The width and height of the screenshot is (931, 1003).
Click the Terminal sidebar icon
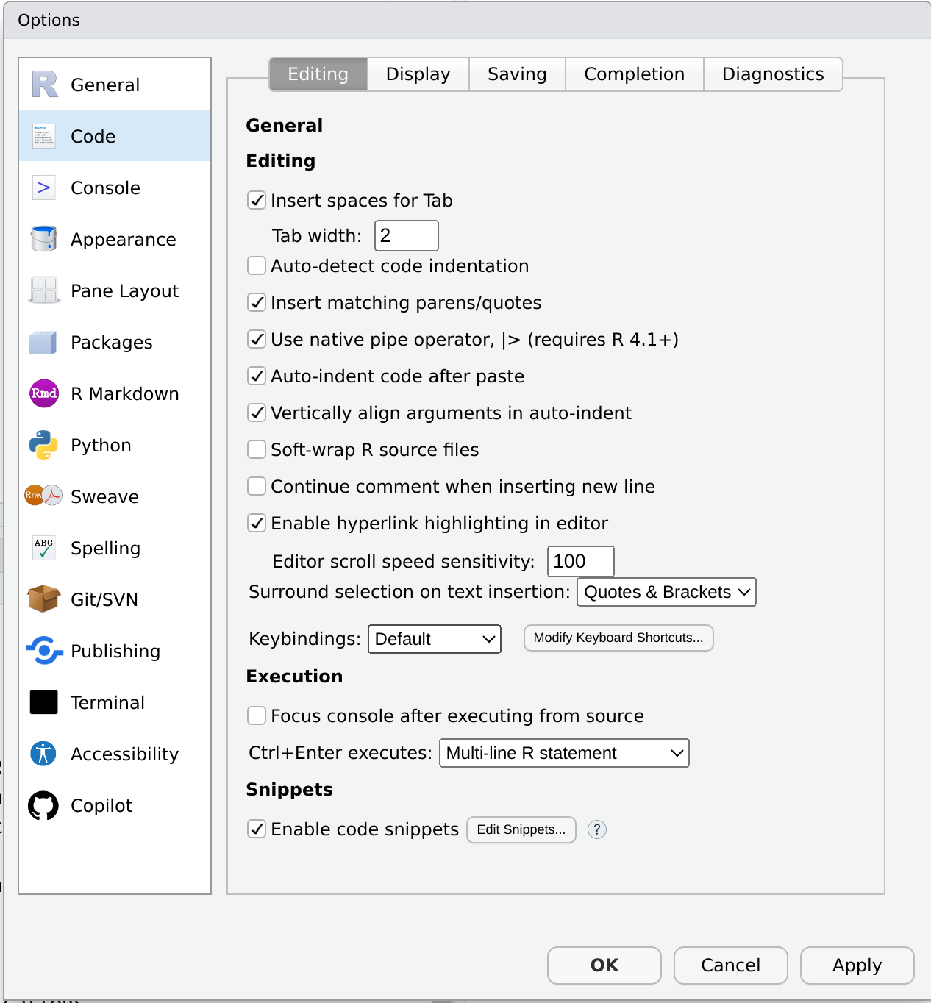coord(43,702)
